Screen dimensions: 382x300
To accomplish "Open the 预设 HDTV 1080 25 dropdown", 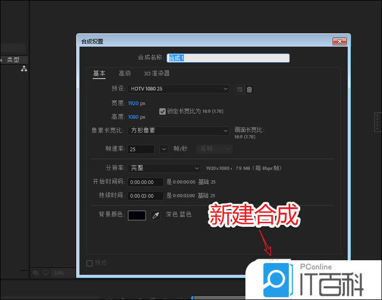I will tap(179, 89).
